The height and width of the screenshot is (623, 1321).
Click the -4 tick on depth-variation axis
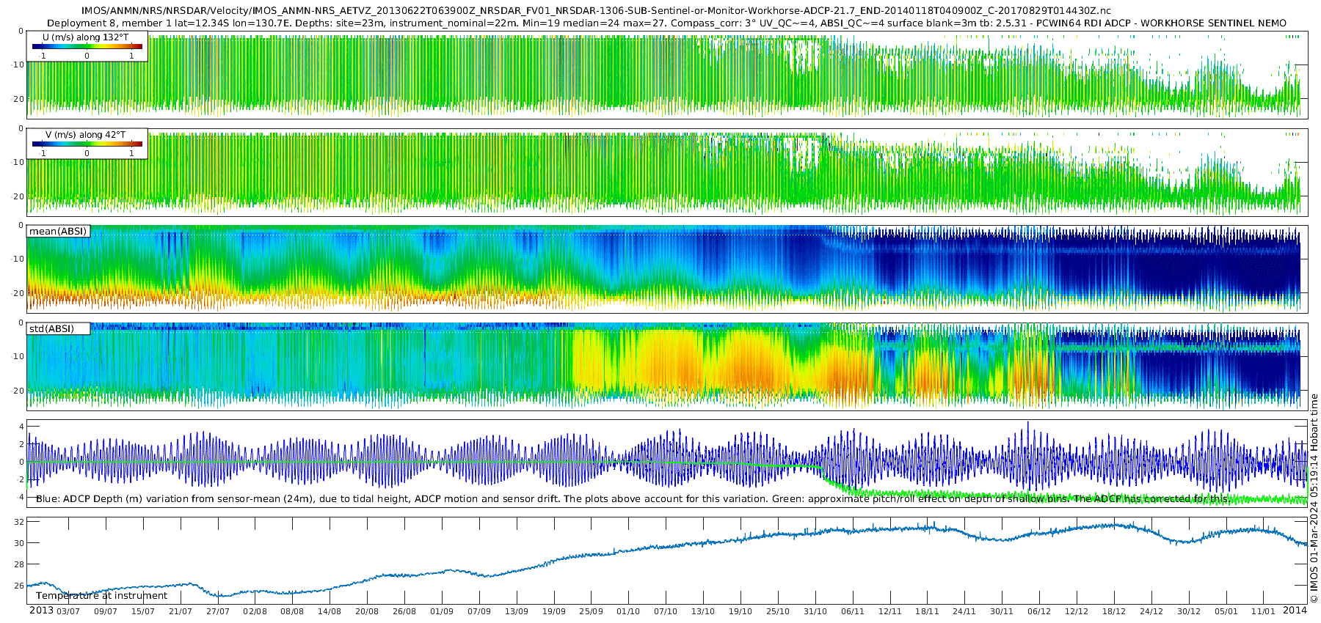21,498
